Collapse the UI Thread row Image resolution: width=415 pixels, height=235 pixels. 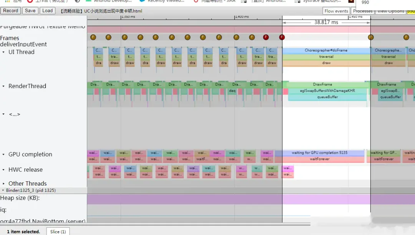(x=3, y=52)
